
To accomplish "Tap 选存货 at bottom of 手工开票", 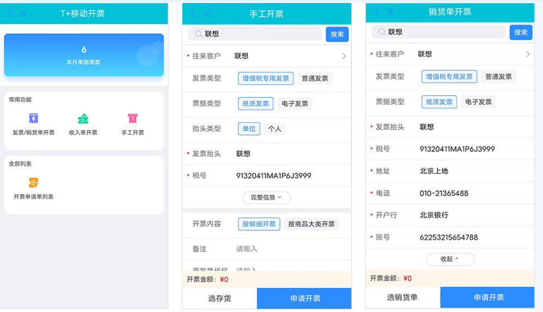I will coord(219,298).
